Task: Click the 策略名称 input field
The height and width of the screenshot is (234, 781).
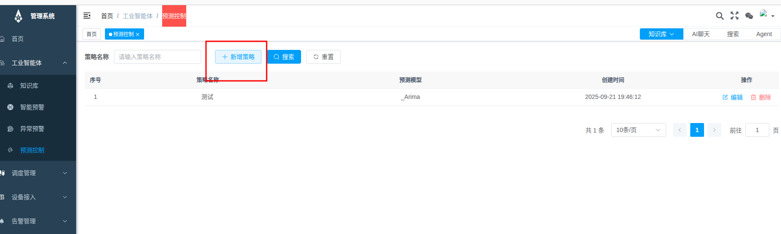Action: pyautogui.click(x=157, y=57)
